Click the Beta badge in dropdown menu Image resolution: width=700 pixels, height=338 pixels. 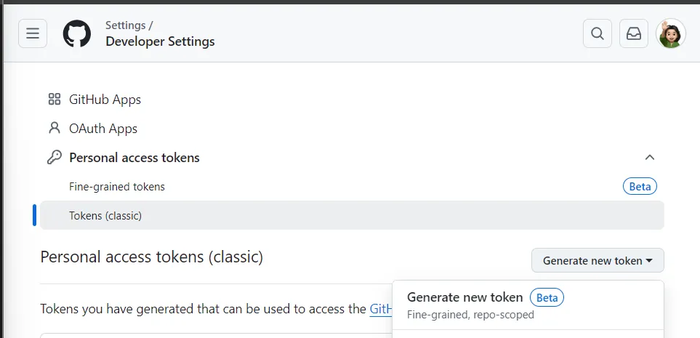547,297
